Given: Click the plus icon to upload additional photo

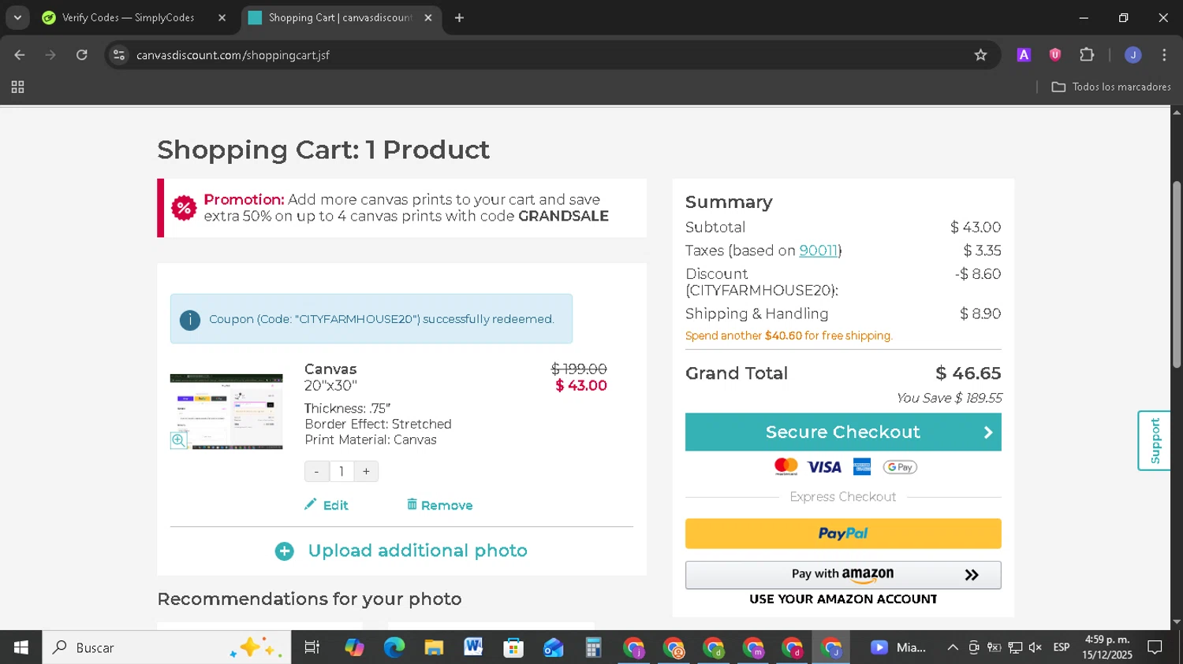Looking at the screenshot, I should tap(285, 551).
